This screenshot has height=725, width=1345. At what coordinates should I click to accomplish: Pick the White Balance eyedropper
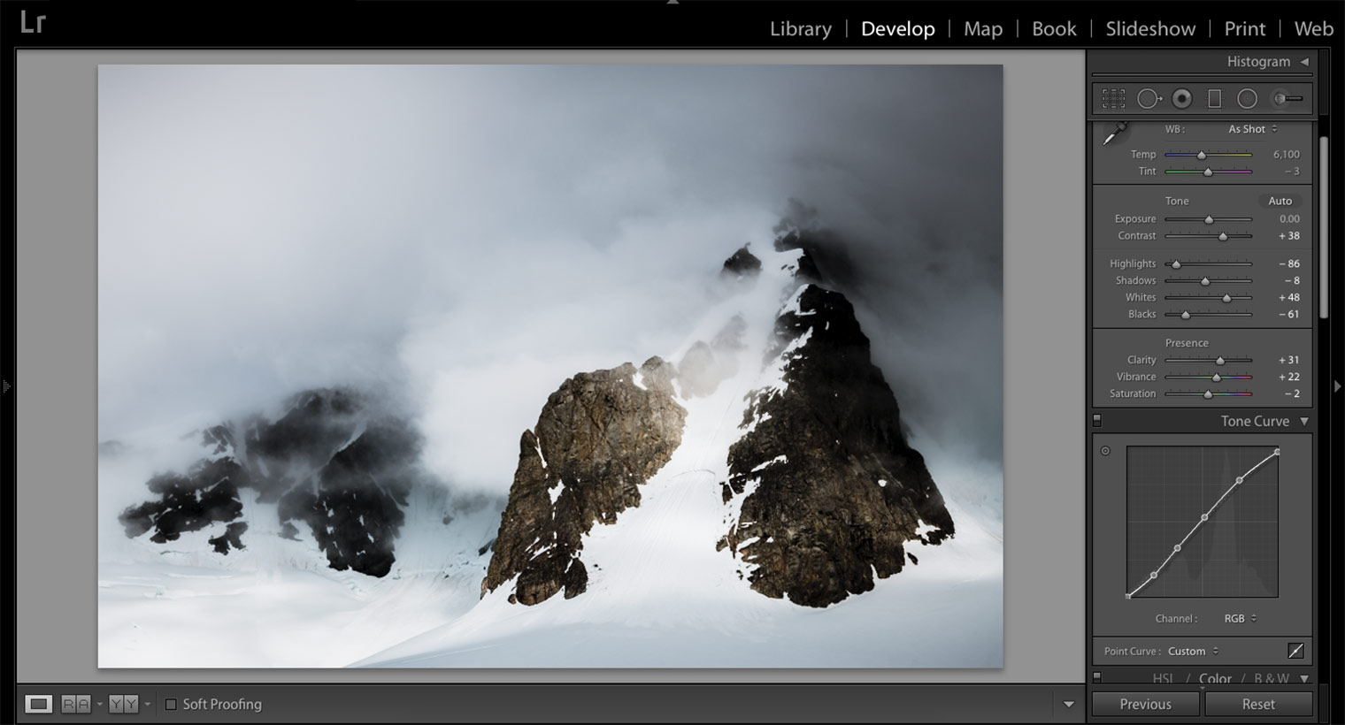[1114, 134]
